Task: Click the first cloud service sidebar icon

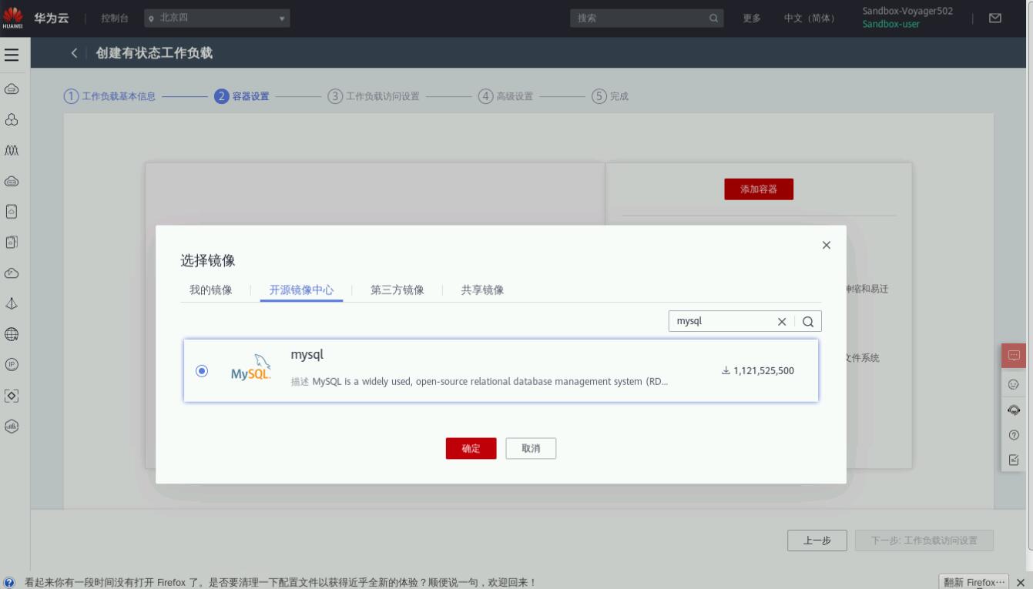Action: click(x=12, y=89)
